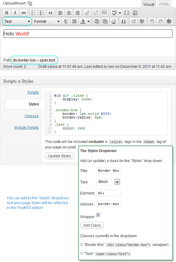
Task: Open the Classes tab
Action: (31, 116)
